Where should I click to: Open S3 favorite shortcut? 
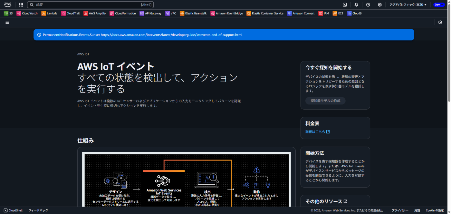coord(8,14)
